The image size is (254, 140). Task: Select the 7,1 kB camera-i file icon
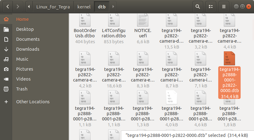tap(201, 58)
